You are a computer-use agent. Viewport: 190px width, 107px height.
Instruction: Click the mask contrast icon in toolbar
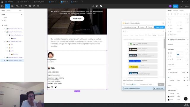tap(97, 6)
